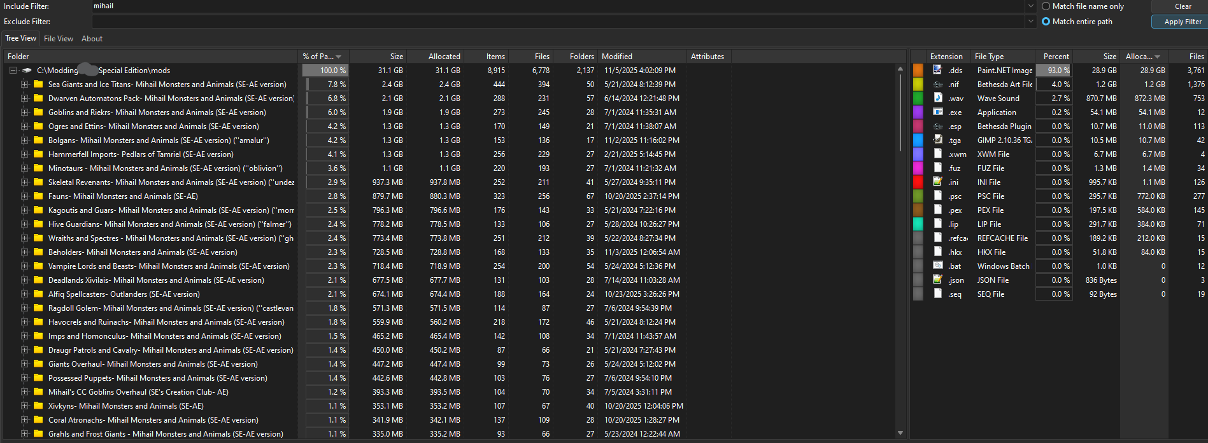Click the tree view scroll down arrow

[900, 433]
